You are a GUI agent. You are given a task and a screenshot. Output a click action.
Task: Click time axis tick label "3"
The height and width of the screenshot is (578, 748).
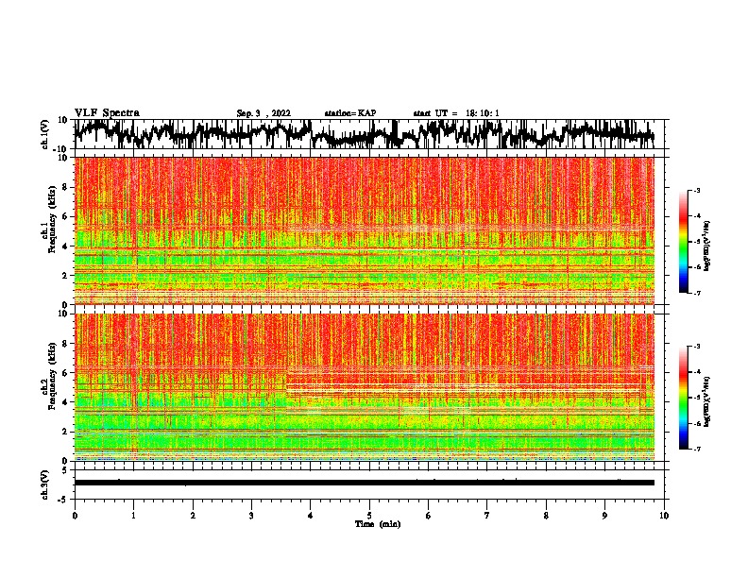click(251, 516)
